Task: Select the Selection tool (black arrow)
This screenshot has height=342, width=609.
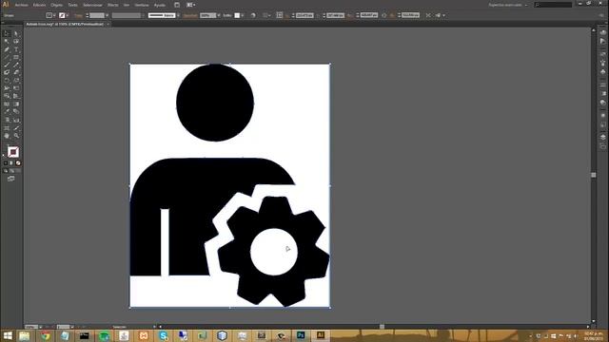Action: [7, 34]
